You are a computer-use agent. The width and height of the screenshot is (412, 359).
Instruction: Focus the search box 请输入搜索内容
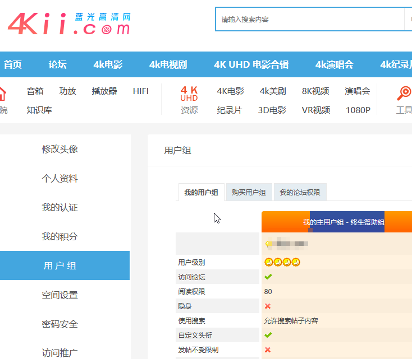(x=310, y=20)
